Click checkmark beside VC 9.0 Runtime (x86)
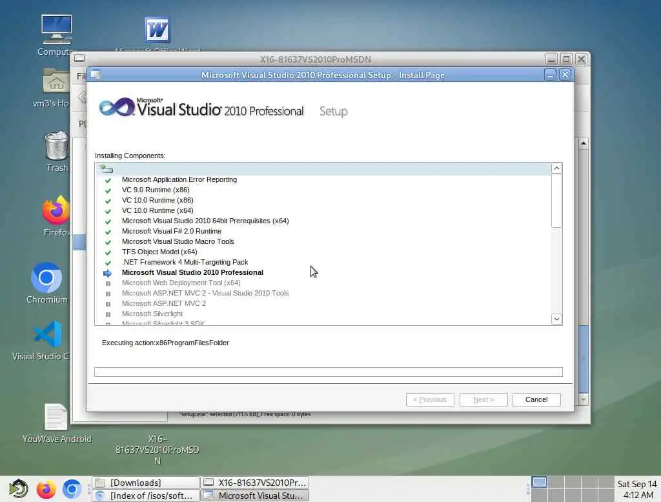 108,190
